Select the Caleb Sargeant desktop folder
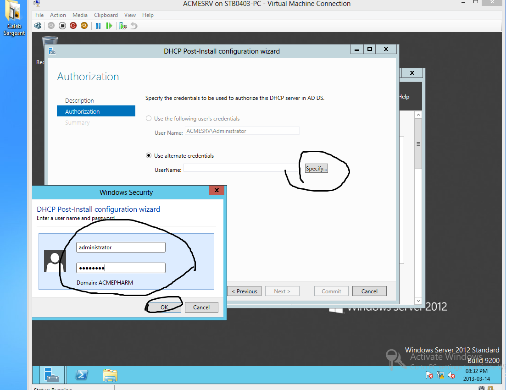Screen dimensions: 506x390 [x=14, y=18]
